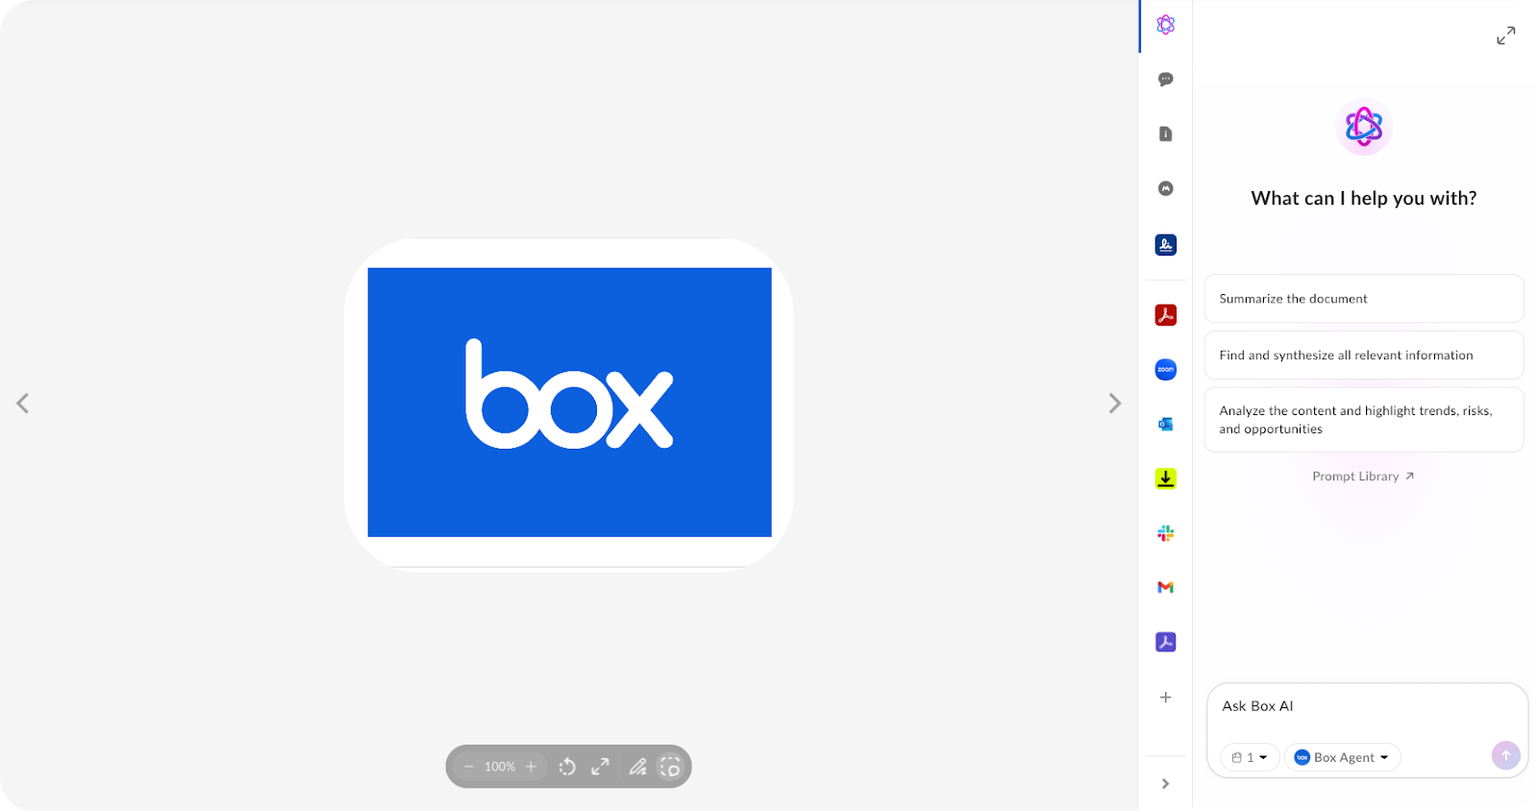1538x811 pixels.
Task: Click 'Summarize the document' suggestion
Action: click(x=1363, y=299)
